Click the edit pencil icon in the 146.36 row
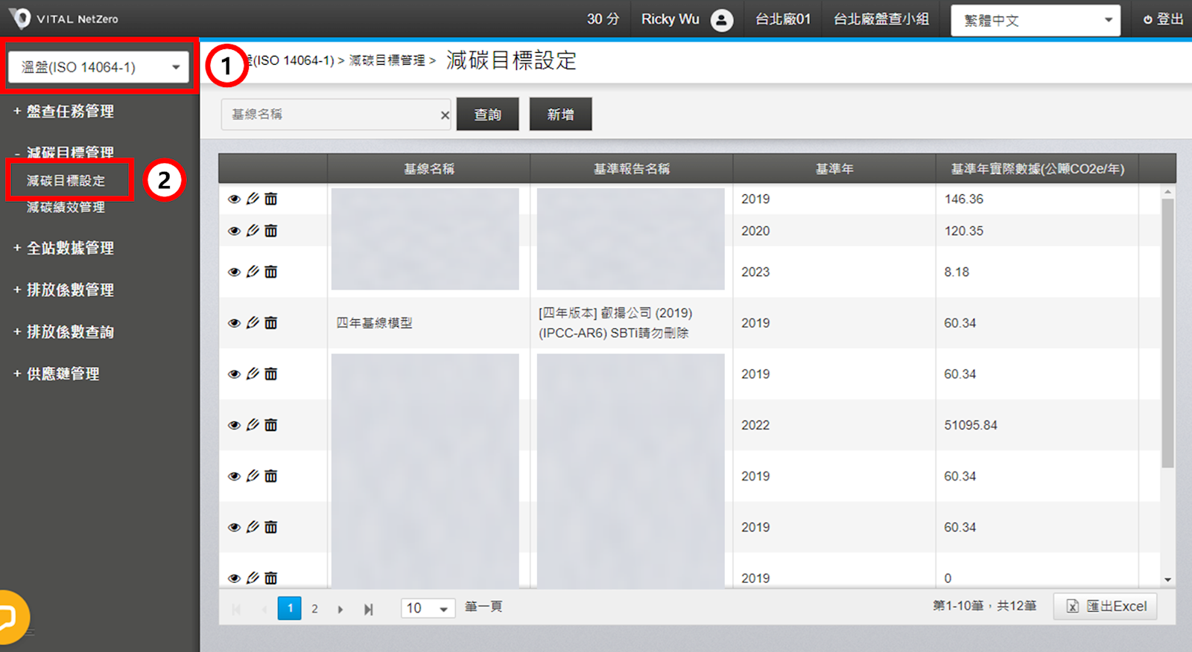Viewport: 1192px width, 652px height. click(253, 199)
